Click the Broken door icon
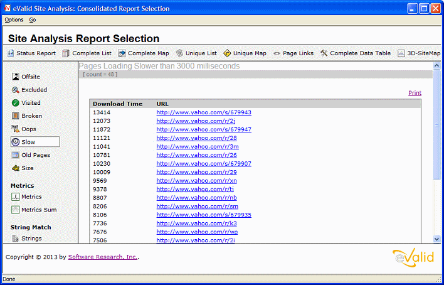This screenshot has width=444, height=285. (x=16, y=116)
